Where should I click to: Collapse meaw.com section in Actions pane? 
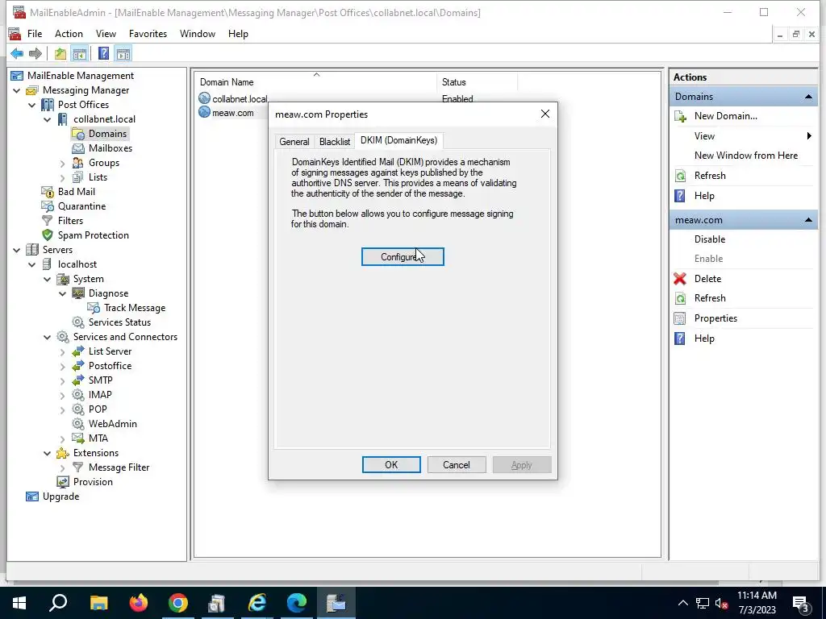[x=808, y=220]
